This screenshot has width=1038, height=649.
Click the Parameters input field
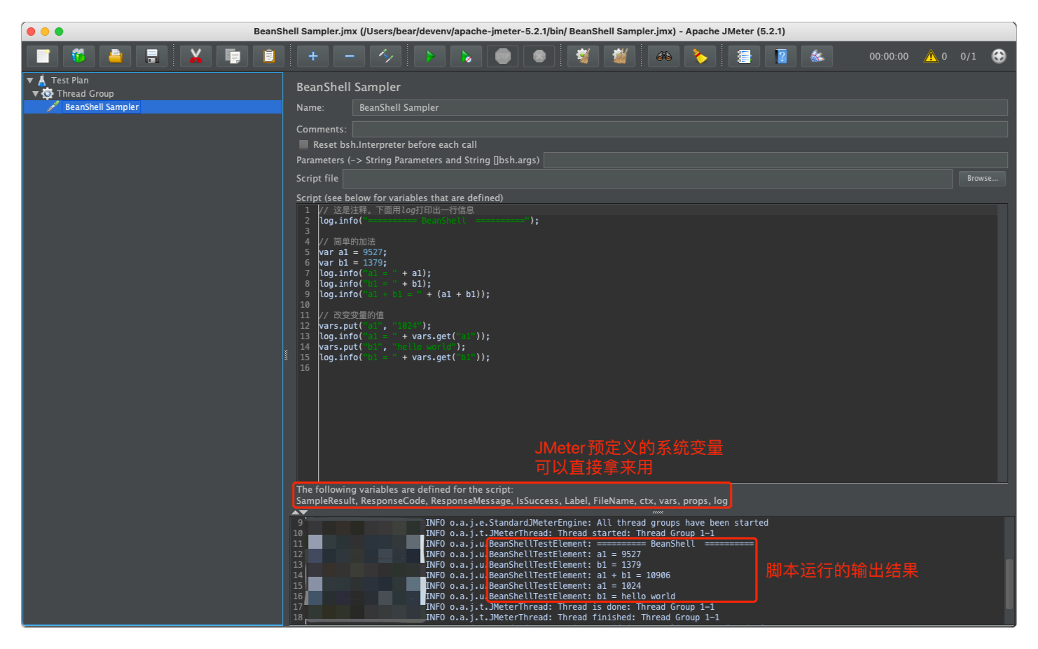coord(775,160)
